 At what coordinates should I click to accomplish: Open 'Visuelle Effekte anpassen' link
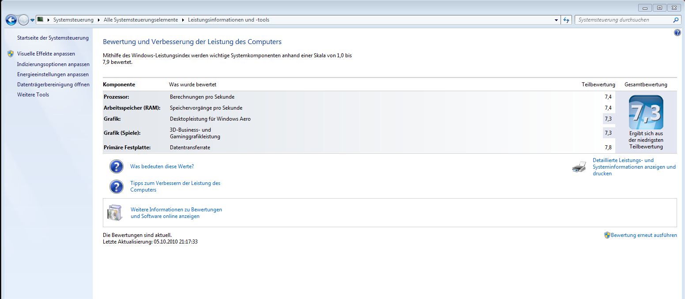tap(46, 54)
